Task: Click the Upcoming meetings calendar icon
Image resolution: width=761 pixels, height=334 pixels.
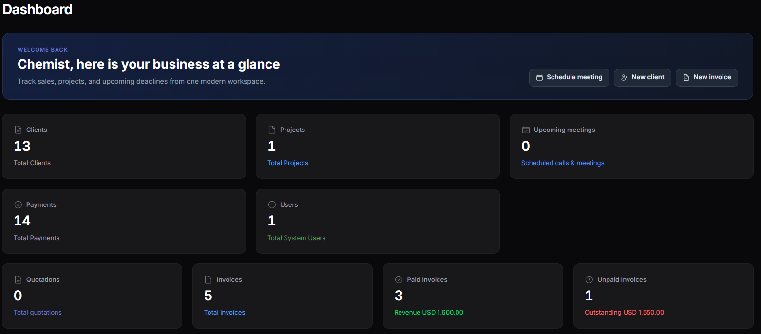Action: click(526, 130)
